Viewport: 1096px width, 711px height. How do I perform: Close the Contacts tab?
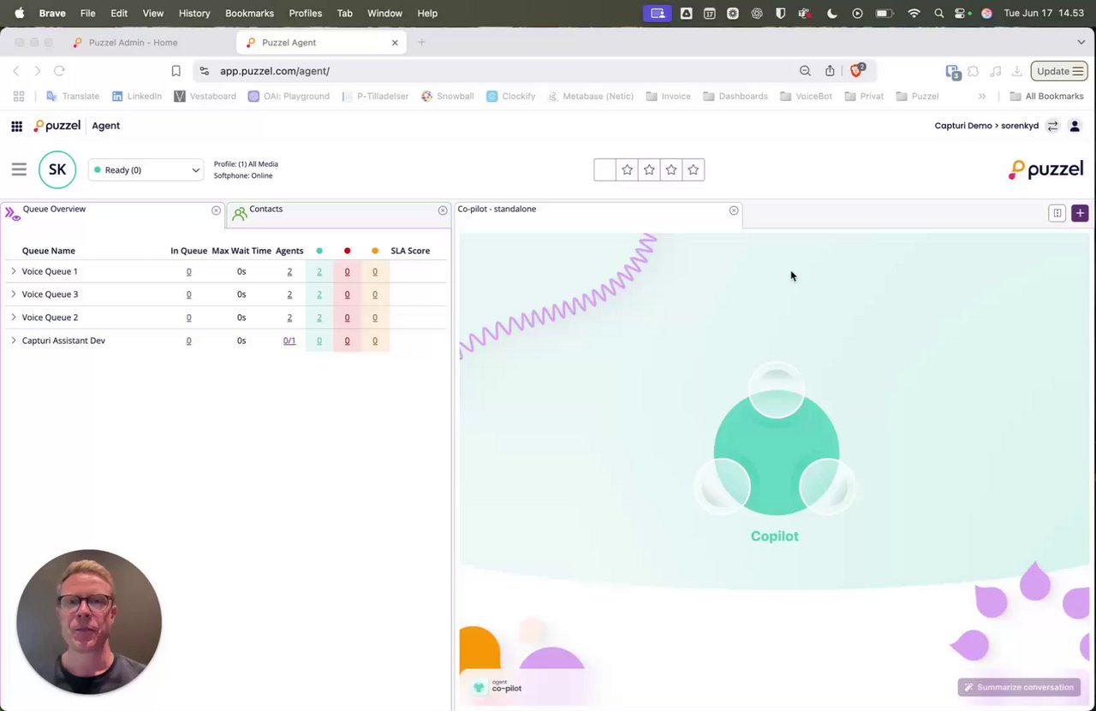tap(443, 210)
